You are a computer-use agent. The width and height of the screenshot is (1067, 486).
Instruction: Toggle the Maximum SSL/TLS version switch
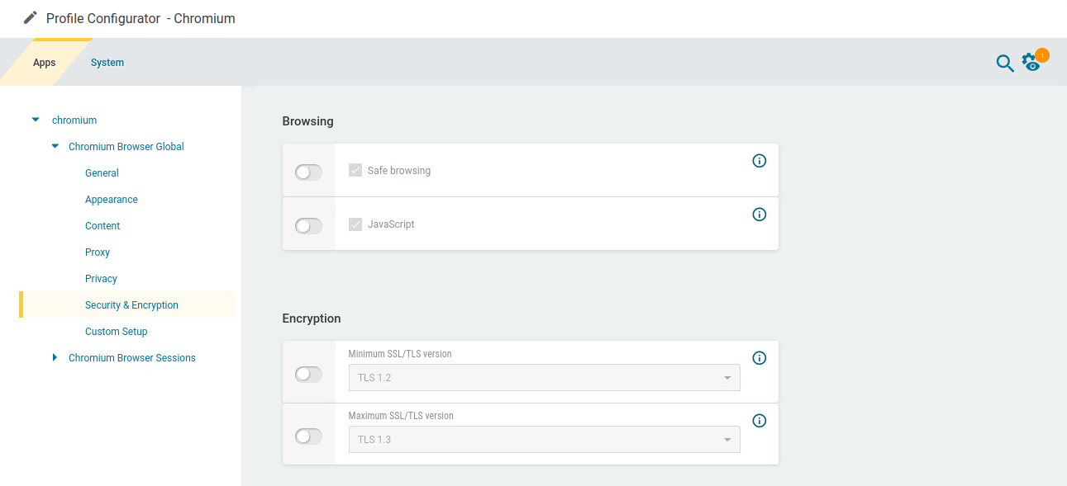point(308,436)
